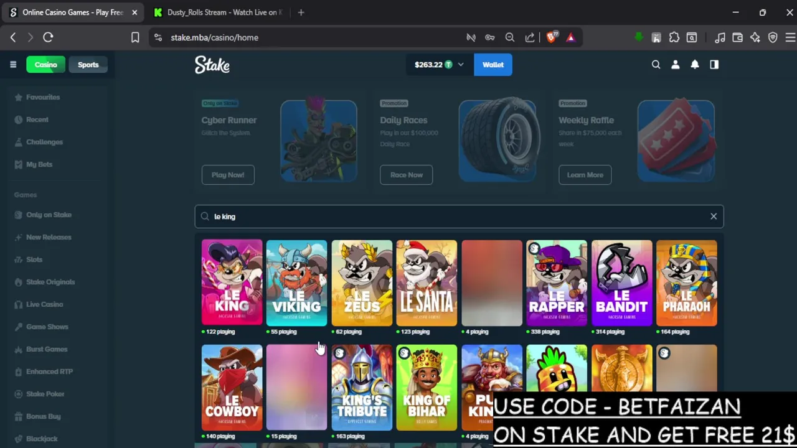
Task: Open Only on Stake category
Action: coord(49,215)
